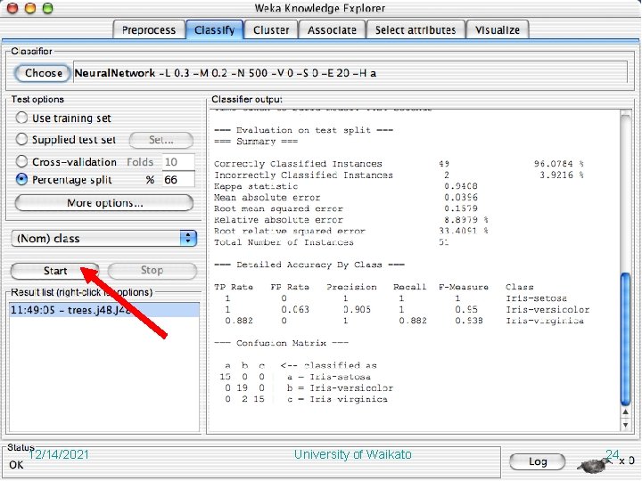This screenshot has width=642, height=481.
Task: Click the scrollbar up arrow in classifier output
Action: coord(625,412)
